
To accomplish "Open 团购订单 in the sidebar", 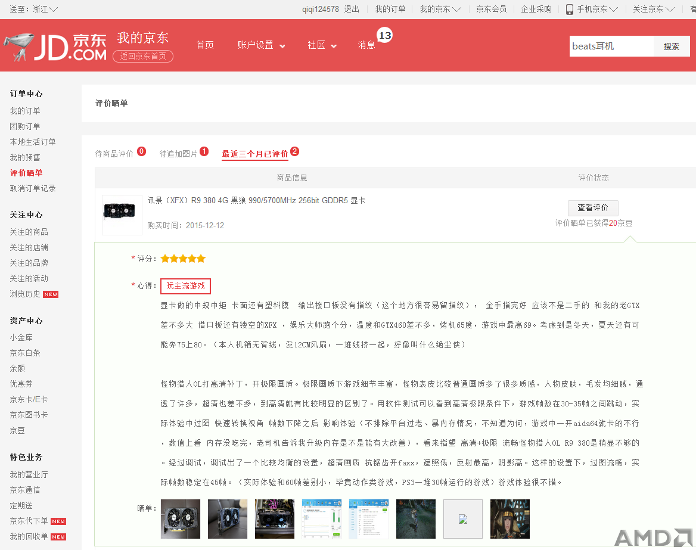I will tap(25, 126).
